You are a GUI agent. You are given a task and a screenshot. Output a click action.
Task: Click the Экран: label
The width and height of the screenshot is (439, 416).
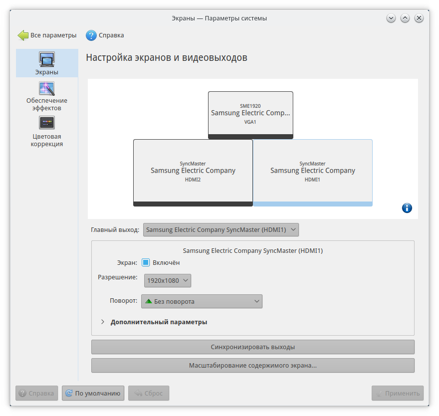click(127, 262)
